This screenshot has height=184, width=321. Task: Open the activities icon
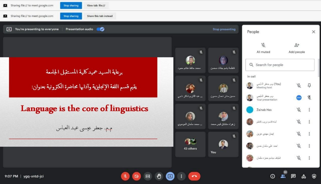click(304, 176)
